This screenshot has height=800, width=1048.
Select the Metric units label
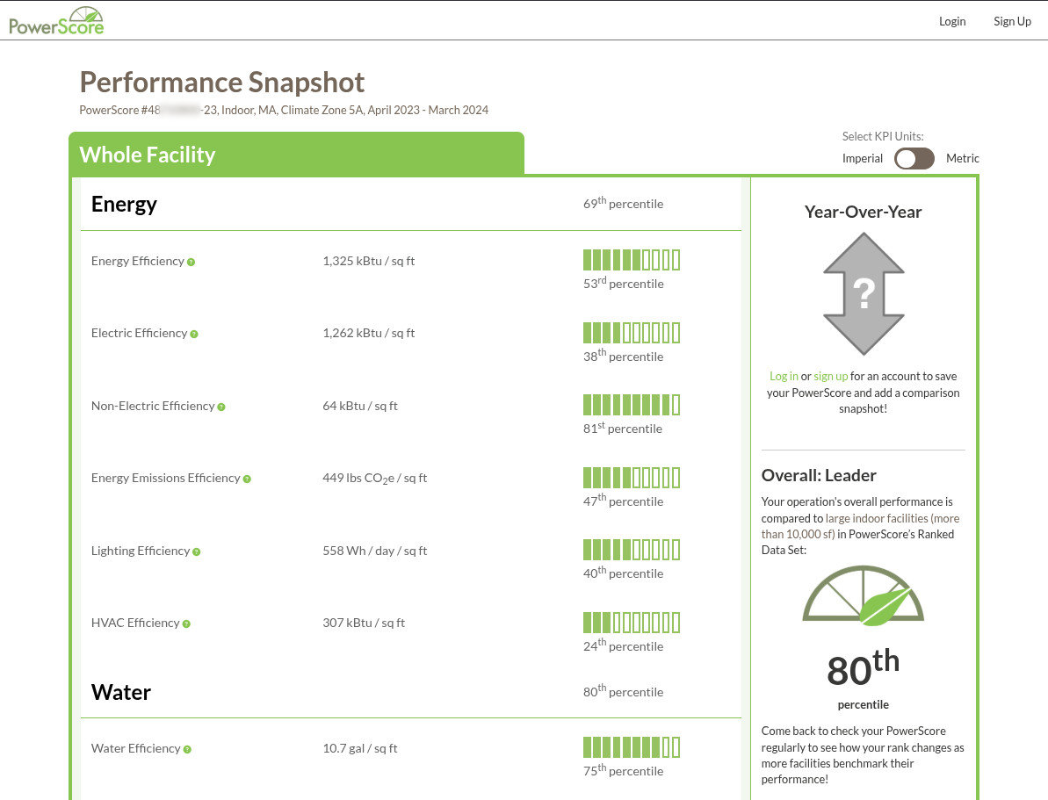(x=963, y=158)
